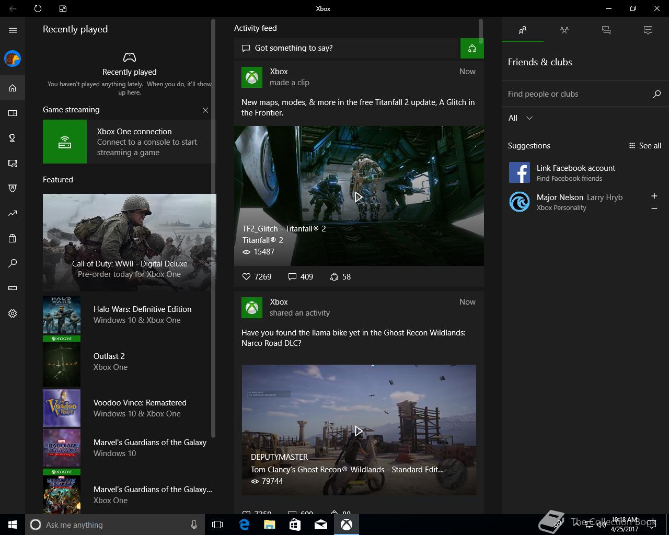Close the Game streaming section

(205, 110)
